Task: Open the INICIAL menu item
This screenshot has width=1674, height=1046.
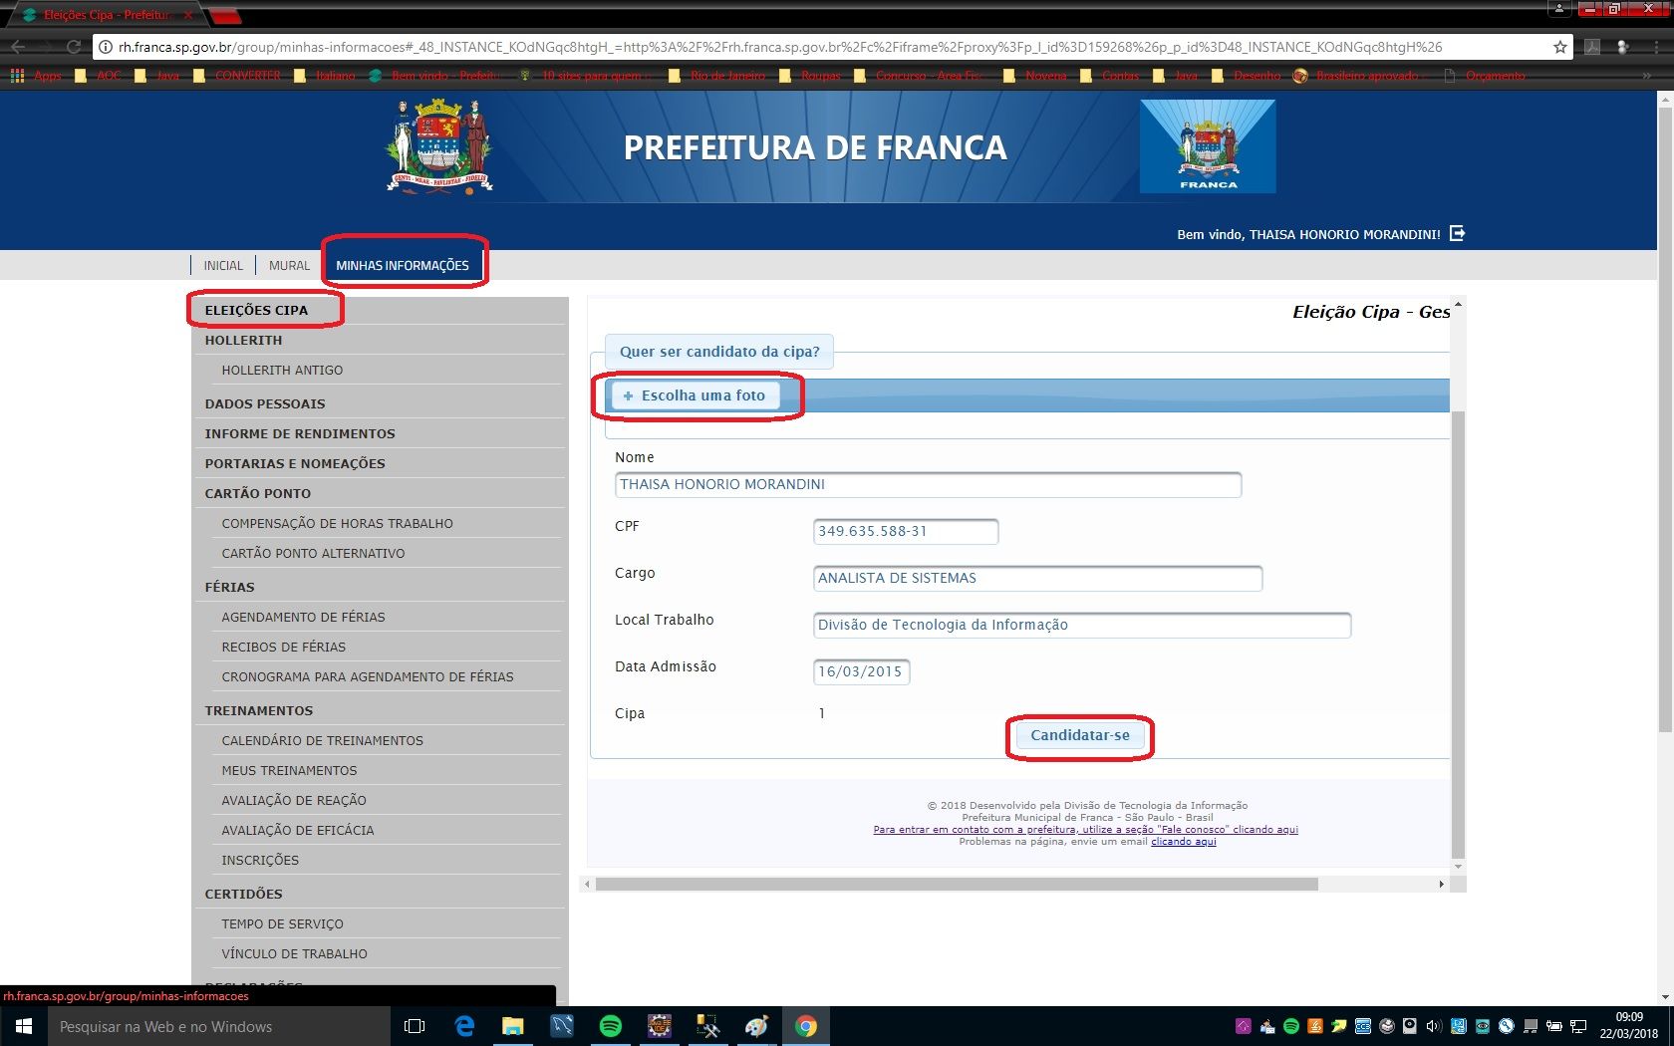Action: coord(223,265)
